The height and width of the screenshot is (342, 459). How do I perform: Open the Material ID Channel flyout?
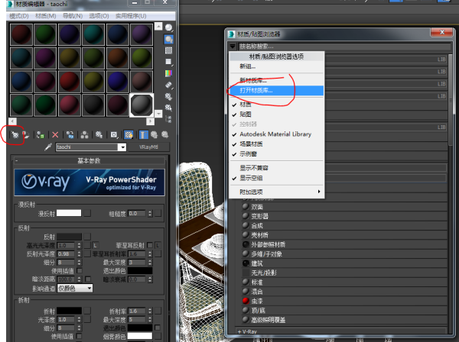(114, 134)
